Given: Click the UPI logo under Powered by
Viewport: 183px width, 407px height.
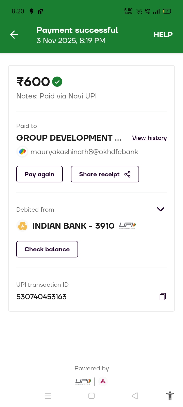Looking at the screenshot, I should 83,381.
